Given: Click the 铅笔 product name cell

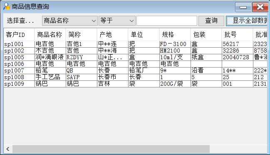Looking at the screenshot, I should [50, 70].
